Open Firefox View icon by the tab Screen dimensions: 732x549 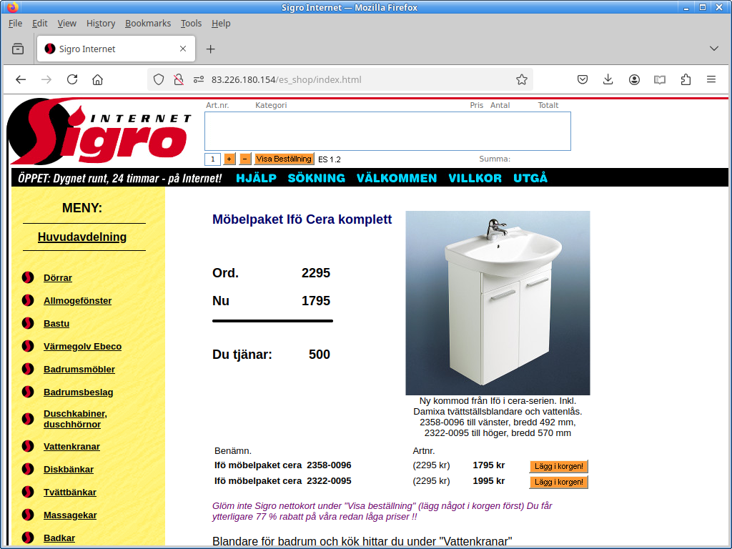click(x=18, y=49)
